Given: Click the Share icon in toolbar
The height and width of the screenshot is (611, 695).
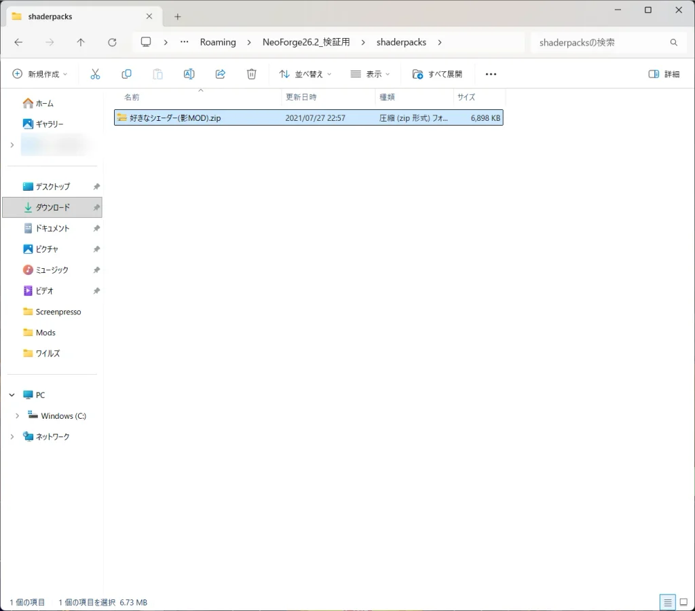Looking at the screenshot, I should 221,74.
